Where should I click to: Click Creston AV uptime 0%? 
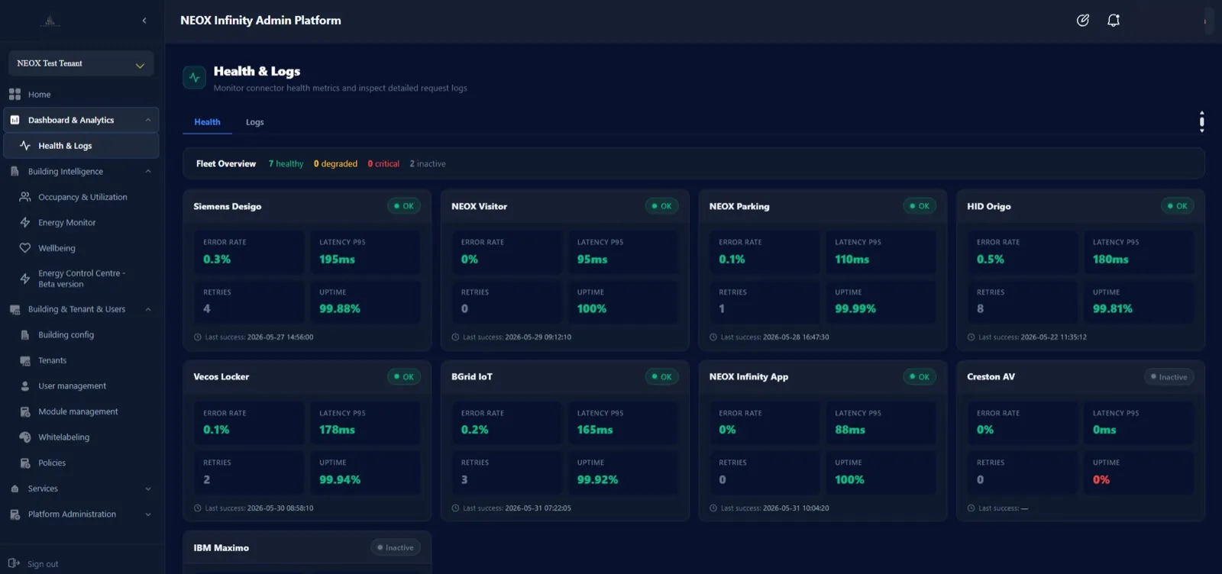1101,480
